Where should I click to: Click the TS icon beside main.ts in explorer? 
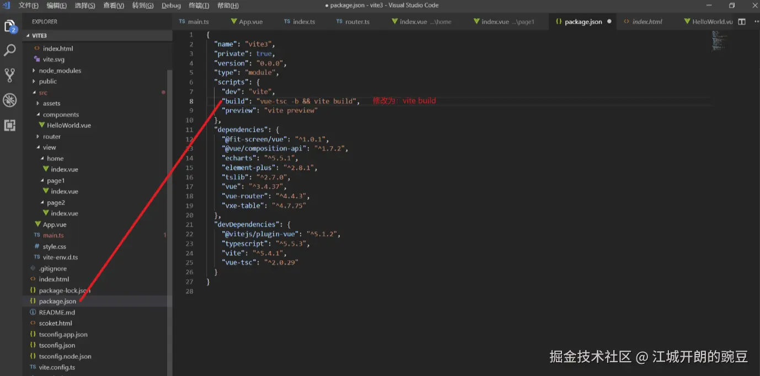pos(37,235)
